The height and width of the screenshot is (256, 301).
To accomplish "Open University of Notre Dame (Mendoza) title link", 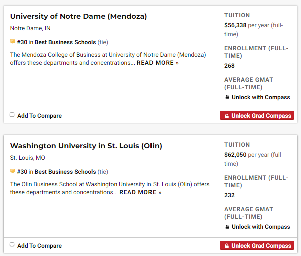I will point(78,16).
